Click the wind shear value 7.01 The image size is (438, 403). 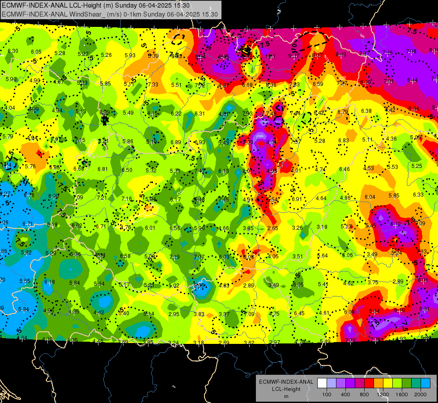(x=388, y=81)
